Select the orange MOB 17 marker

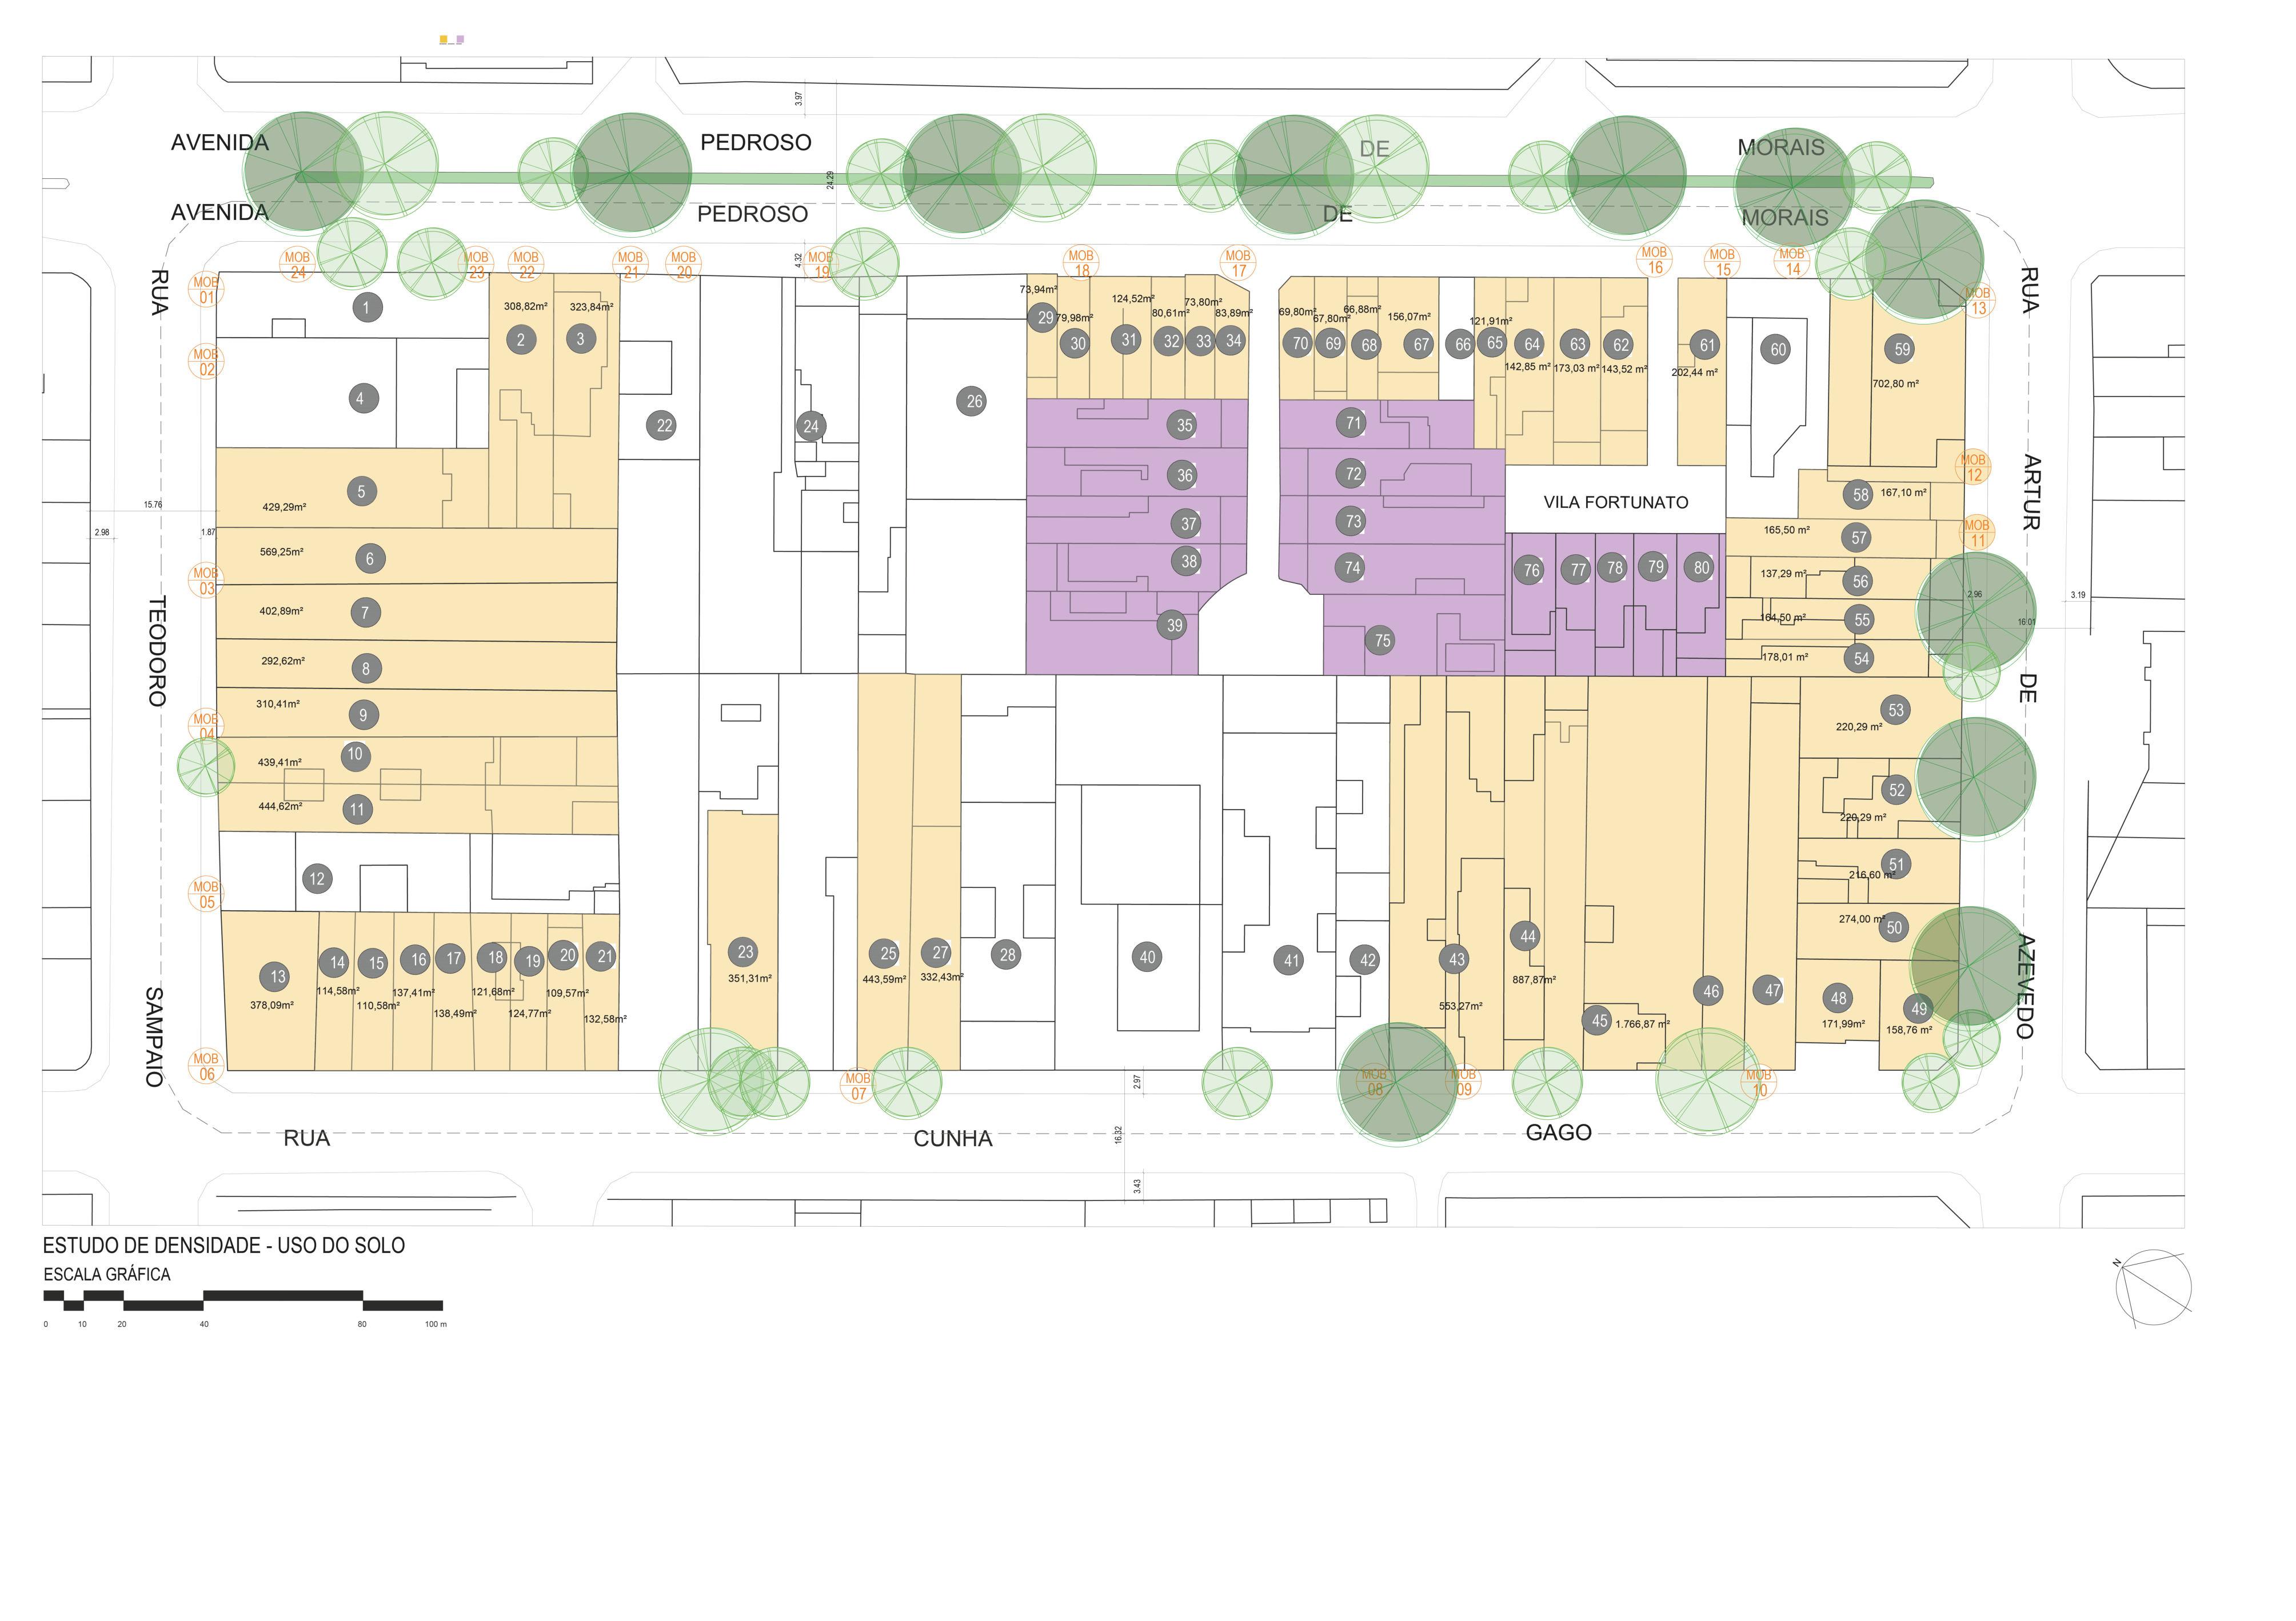(x=1238, y=264)
